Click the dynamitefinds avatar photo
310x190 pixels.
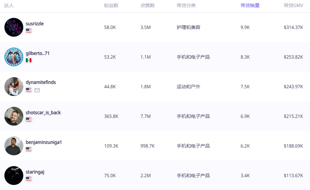pos(14,87)
